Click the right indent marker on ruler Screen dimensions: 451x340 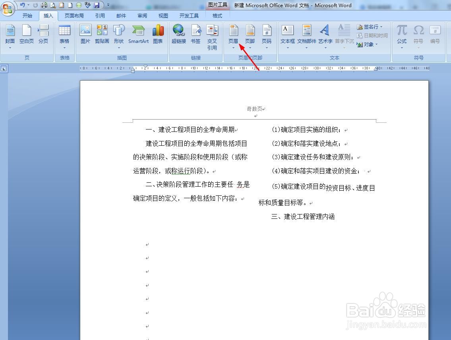[376, 69]
